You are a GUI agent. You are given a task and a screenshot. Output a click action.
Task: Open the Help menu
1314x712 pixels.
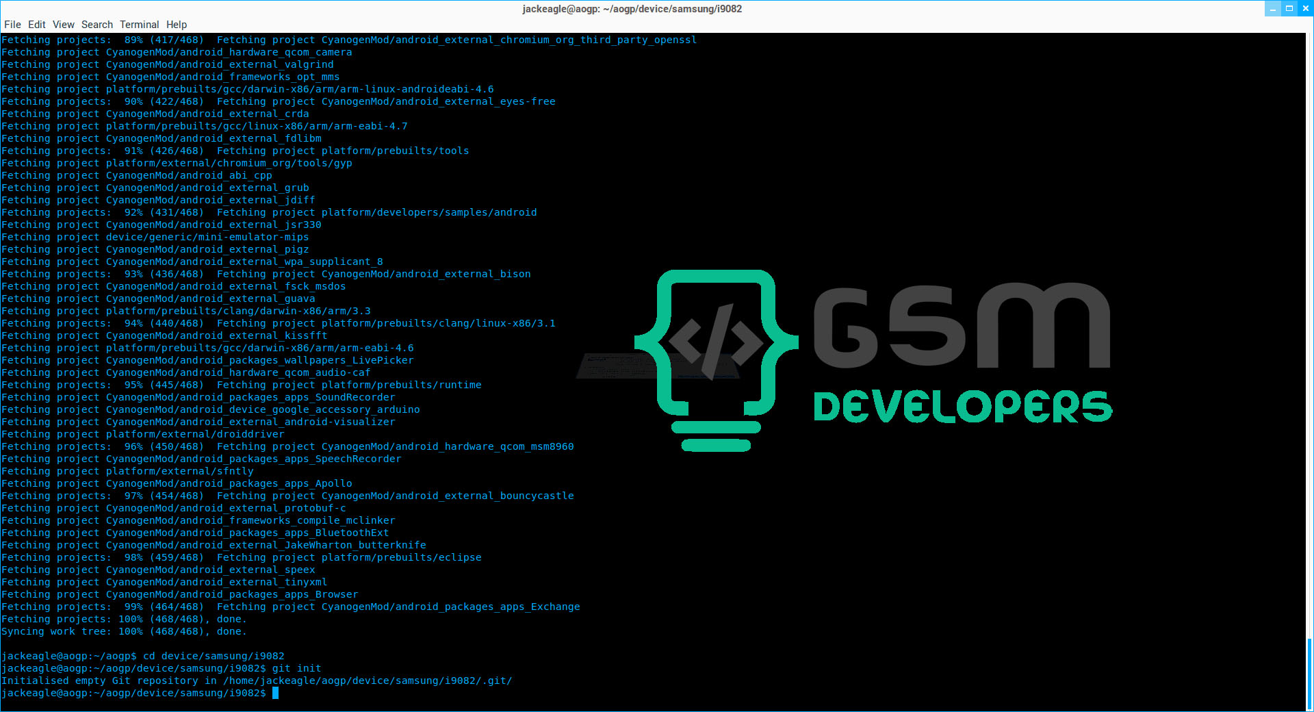(177, 25)
